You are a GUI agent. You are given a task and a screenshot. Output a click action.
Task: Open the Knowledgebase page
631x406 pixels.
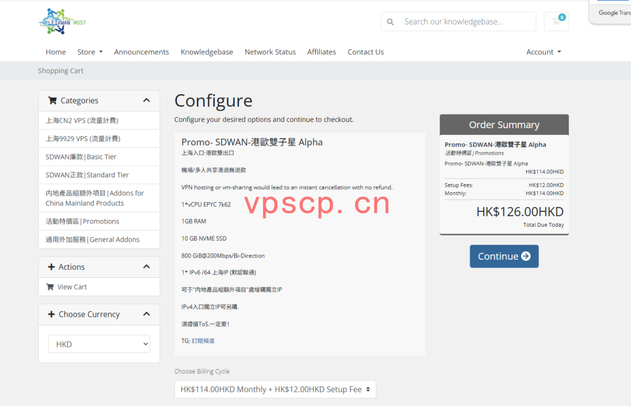207,52
